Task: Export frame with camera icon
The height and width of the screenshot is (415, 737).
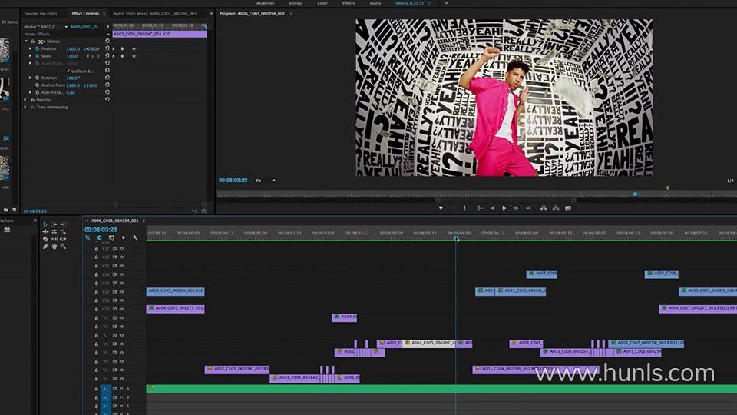Action: click(x=568, y=208)
